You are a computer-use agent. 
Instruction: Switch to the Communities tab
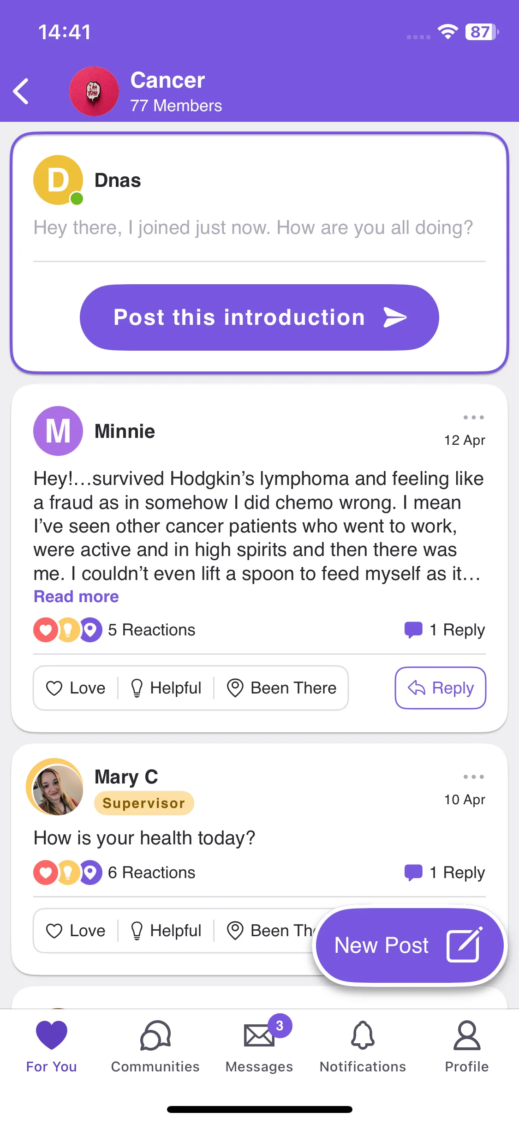tap(155, 1046)
